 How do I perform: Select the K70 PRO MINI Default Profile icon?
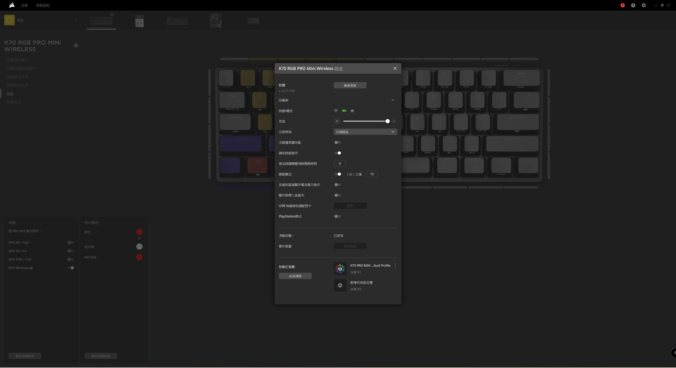340,268
